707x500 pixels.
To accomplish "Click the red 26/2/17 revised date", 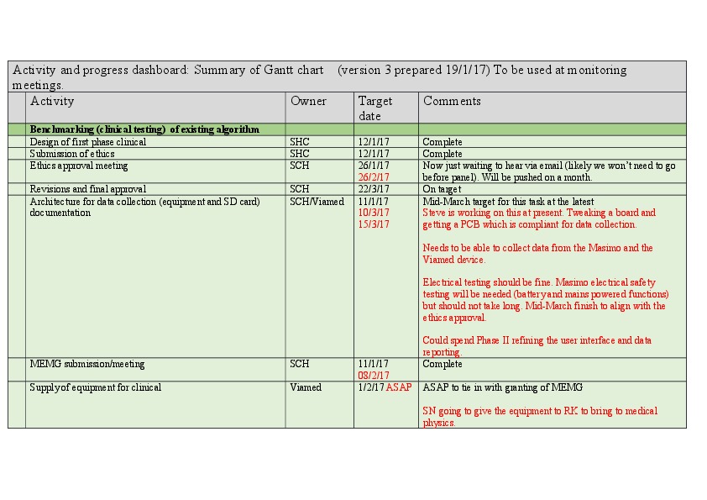I will [x=374, y=177].
